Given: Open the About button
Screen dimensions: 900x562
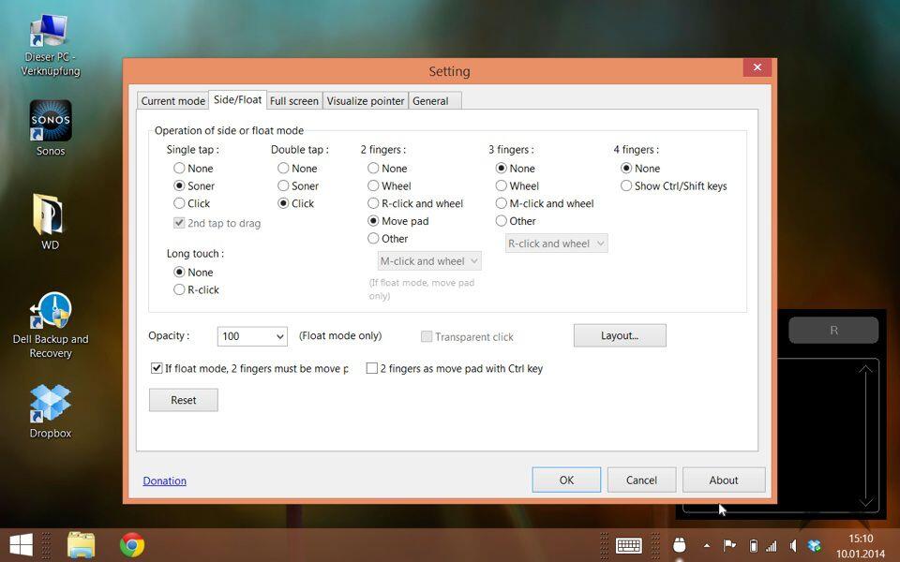Looking at the screenshot, I should [x=723, y=480].
